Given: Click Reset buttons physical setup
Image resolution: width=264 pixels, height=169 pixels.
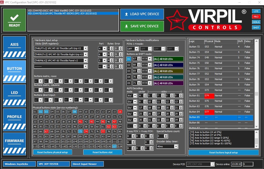Looking at the screenshot, I should click(x=53, y=152).
